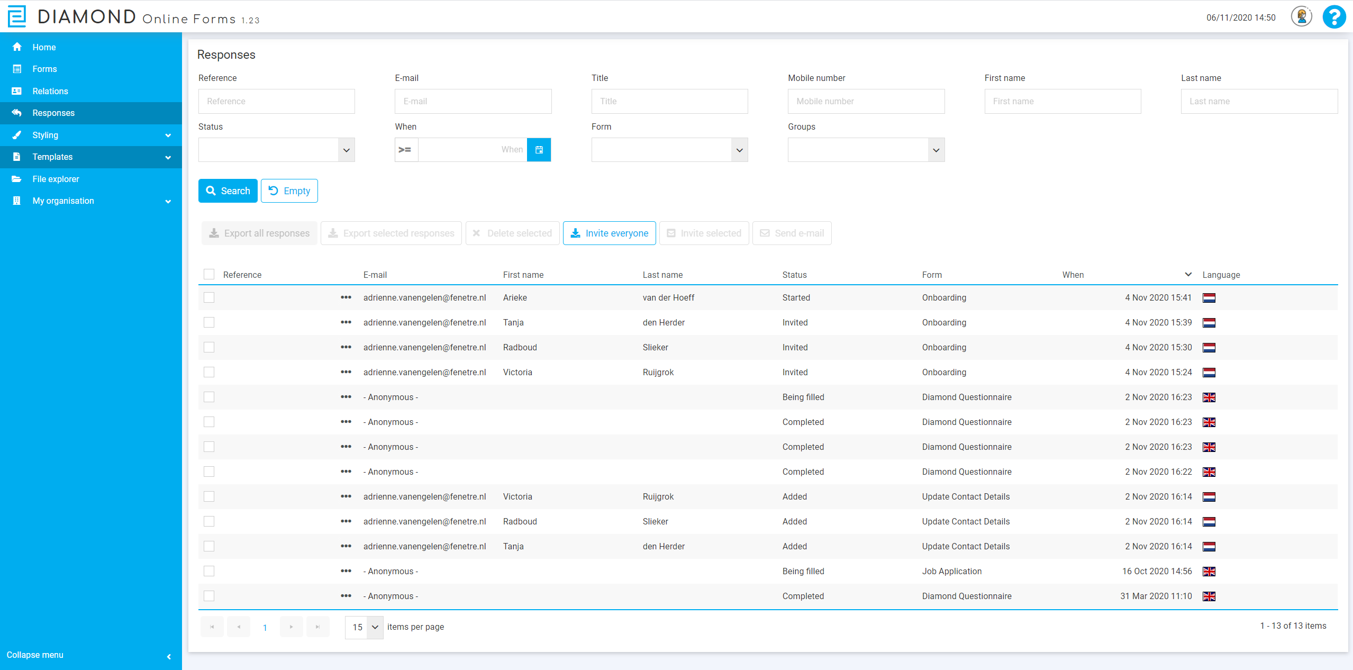Viewport: 1353px width, 670px height.
Task: Open the row actions menu for Arieke van der Hoeff
Action: pos(346,297)
